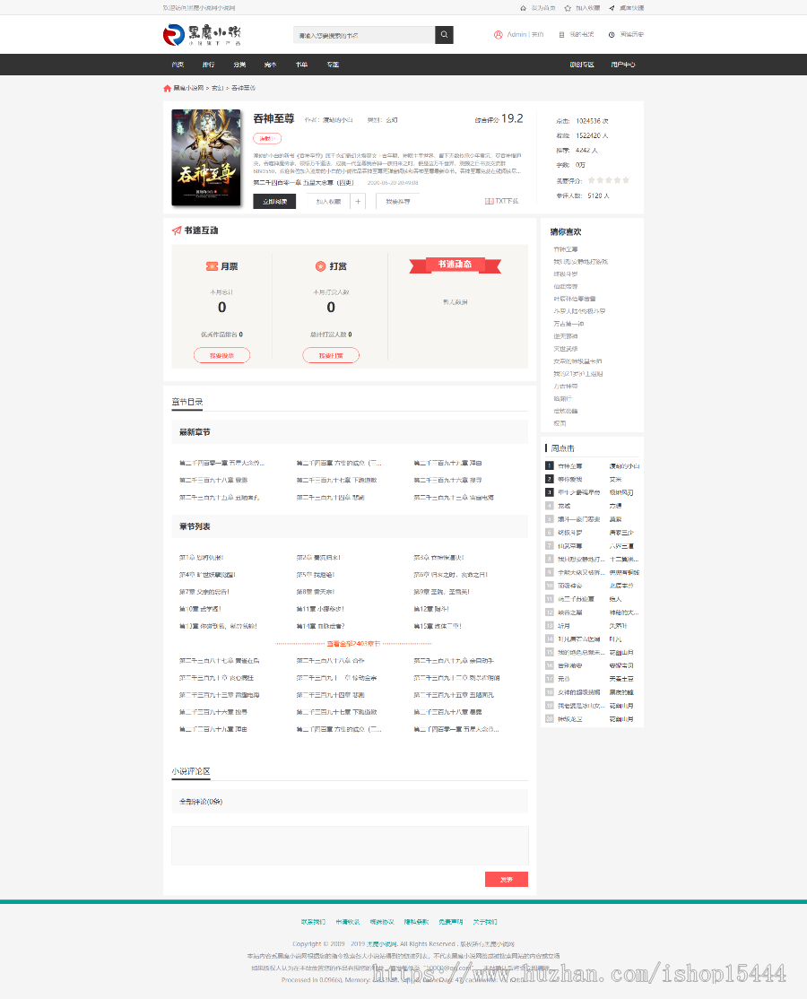Click the rank 2 badge in 周点击
The height and width of the screenshot is (999, 807).
coord(549,479)
